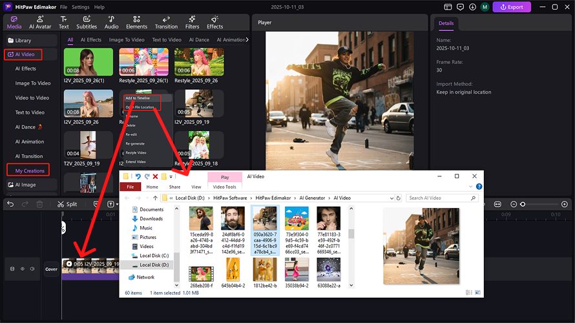
Task: Toggle track visibility eye icon
Action: tap(22, 268)
